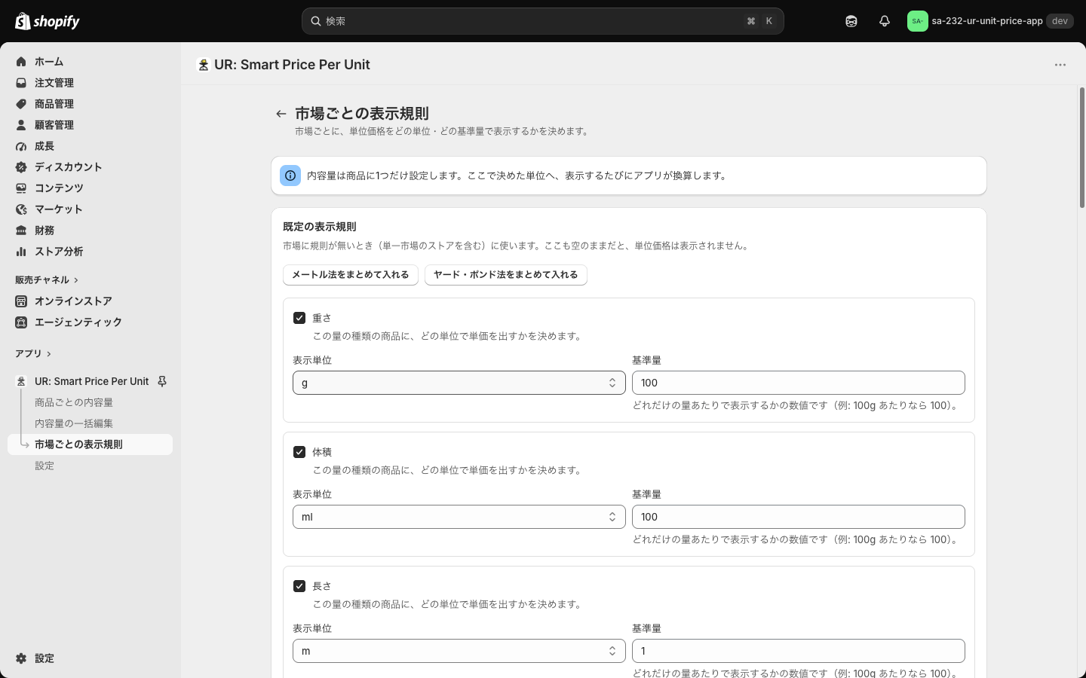Expand the アプリ section chevron
The image size is (1086, 678).
(49, 354)
